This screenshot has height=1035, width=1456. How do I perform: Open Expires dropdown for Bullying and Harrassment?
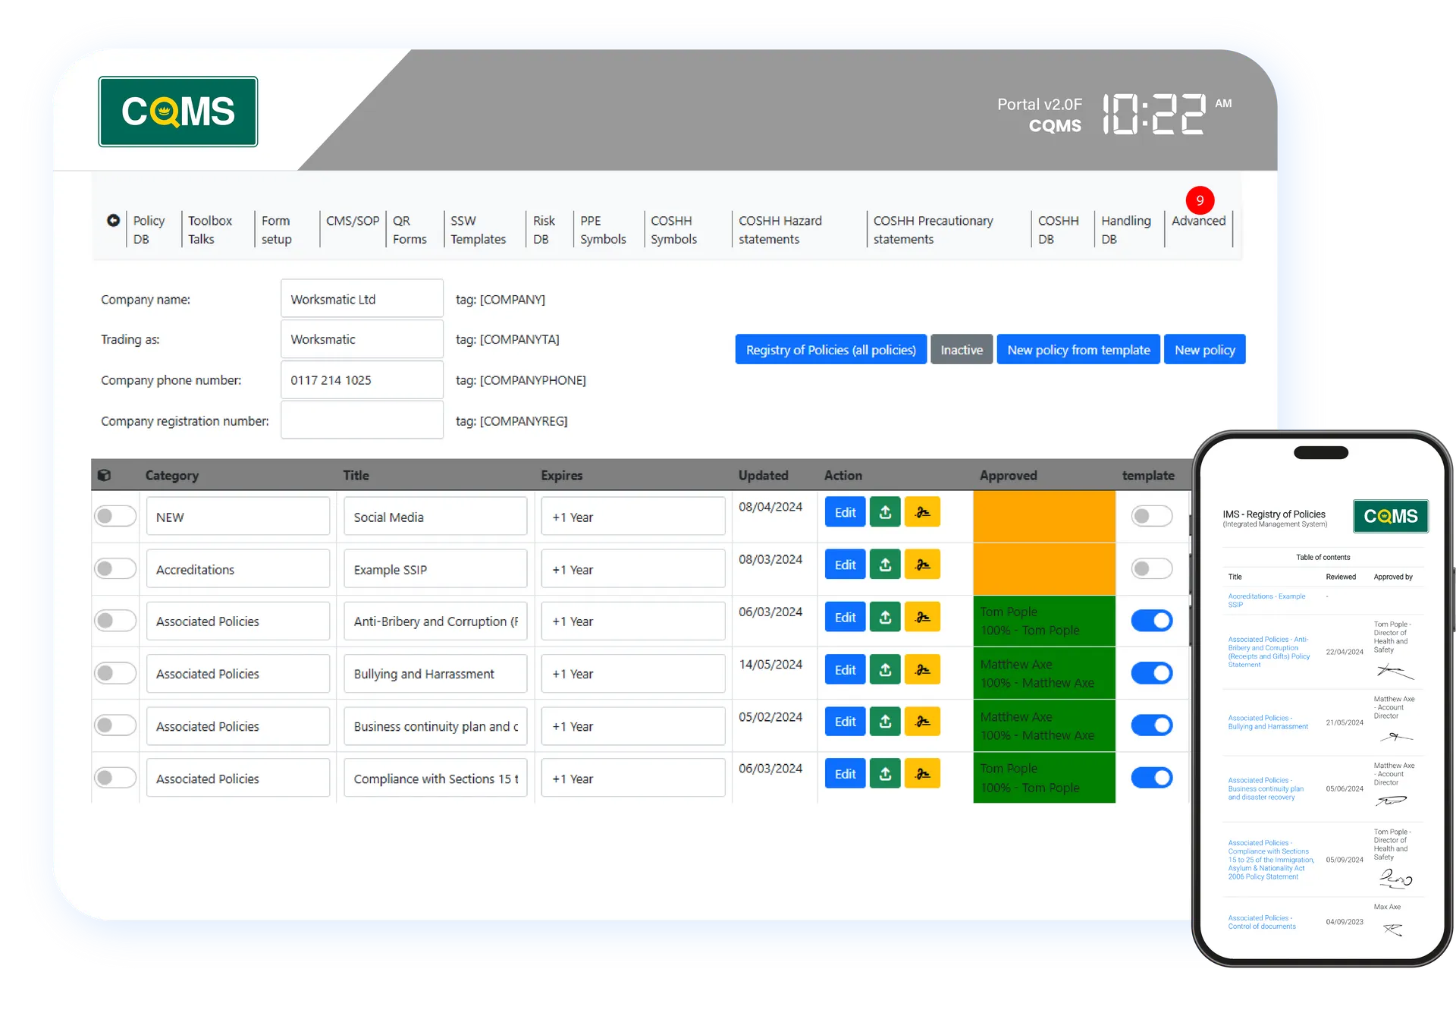pyautogui.click(x=633, y=673)
